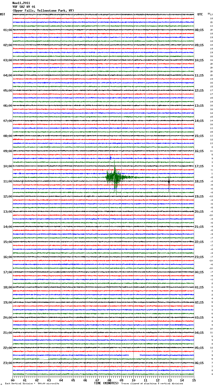Click the small blue spike above the earthquake

[111, 158]
